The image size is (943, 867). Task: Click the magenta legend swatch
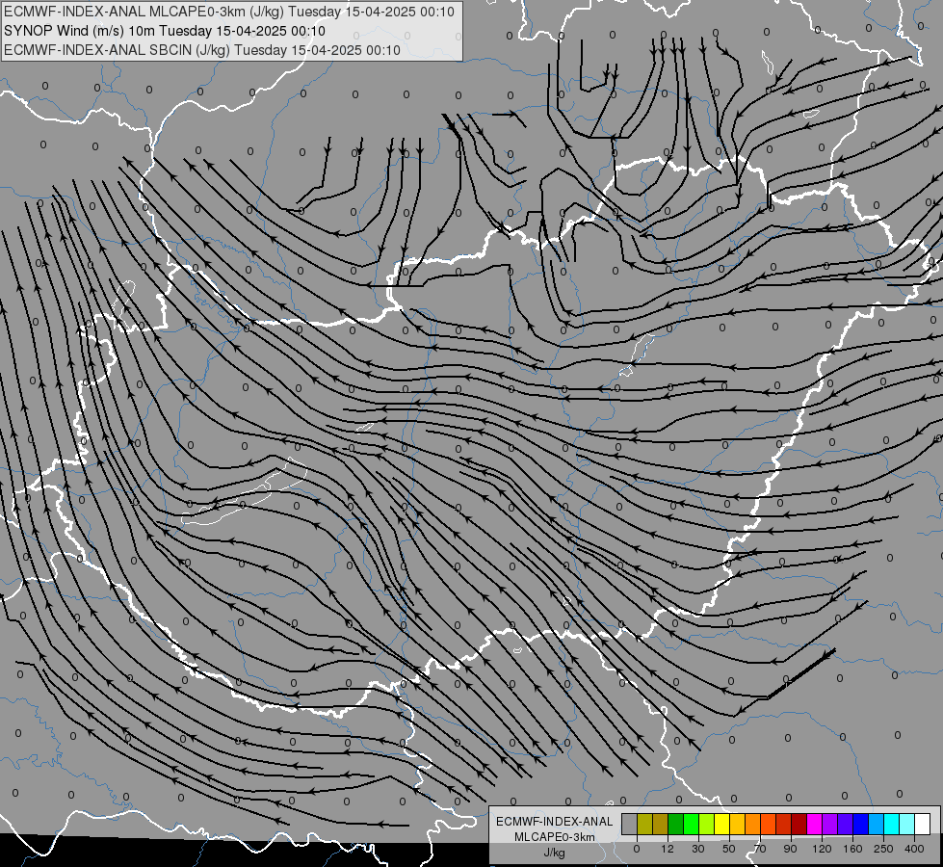[x=814, y=825]
